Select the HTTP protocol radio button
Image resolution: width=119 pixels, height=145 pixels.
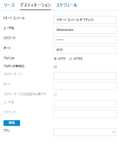point(55,59)
